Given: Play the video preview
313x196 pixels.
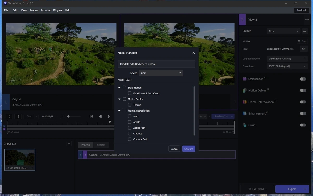Looking at the screenshot, I should (109, 116).
